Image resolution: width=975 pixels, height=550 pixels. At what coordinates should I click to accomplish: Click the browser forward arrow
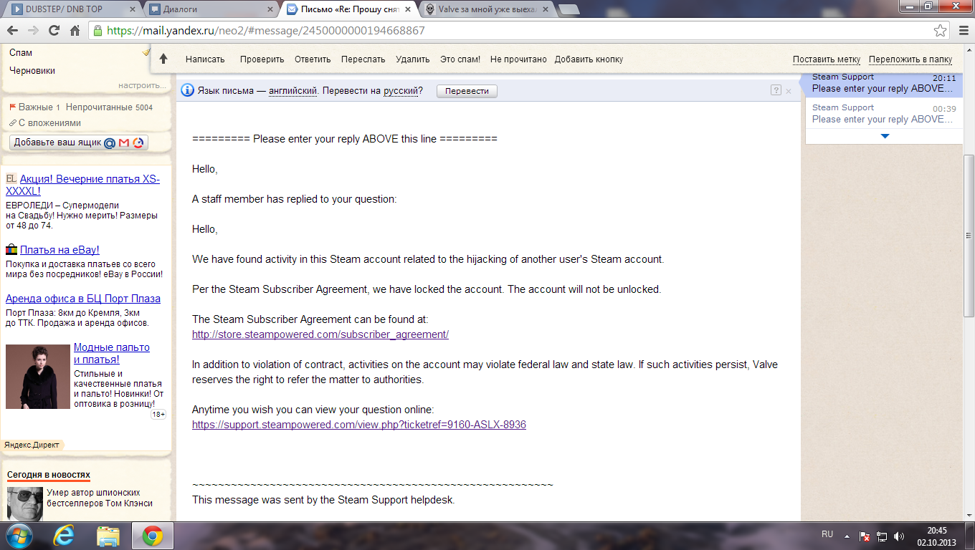coord(33,31)
